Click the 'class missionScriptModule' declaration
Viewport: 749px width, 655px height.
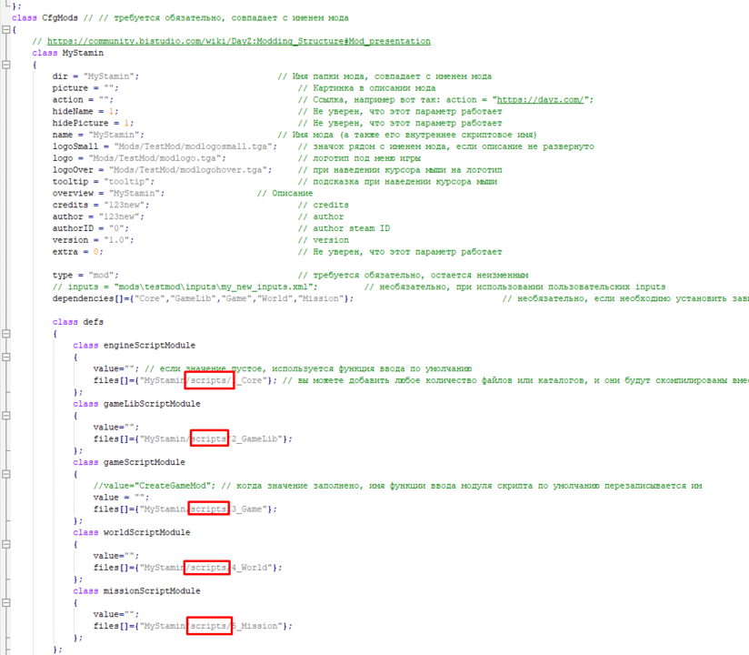[136, 591]
